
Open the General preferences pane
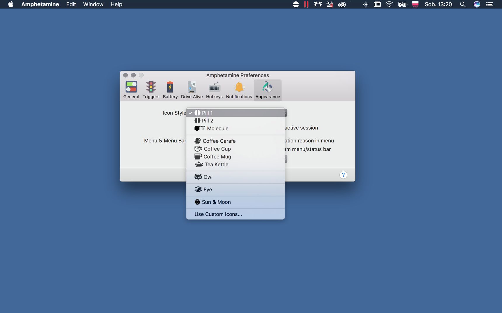[131, 90]
